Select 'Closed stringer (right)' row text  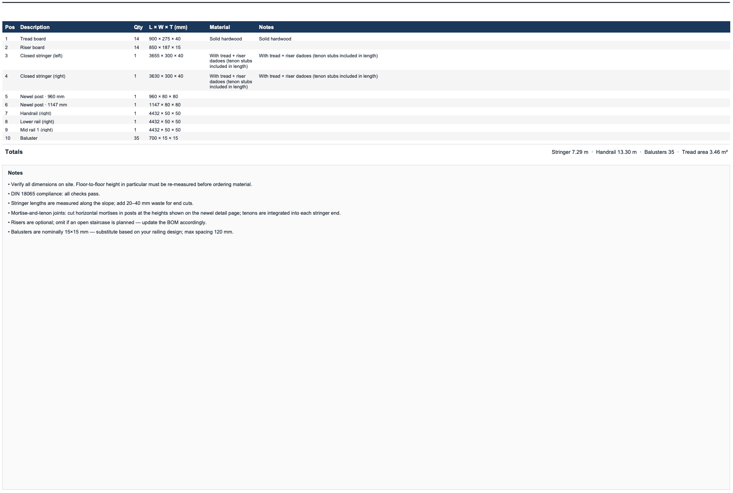tap(43, 76)
